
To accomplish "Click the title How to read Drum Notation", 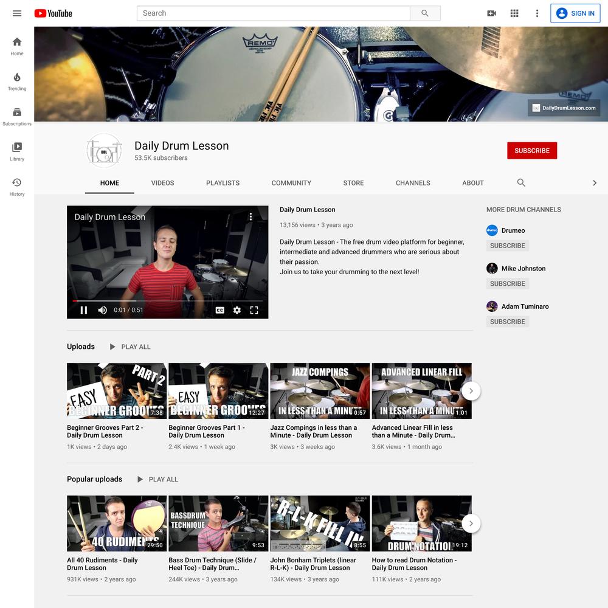I will pyautogui.click(x=414, y=564).
